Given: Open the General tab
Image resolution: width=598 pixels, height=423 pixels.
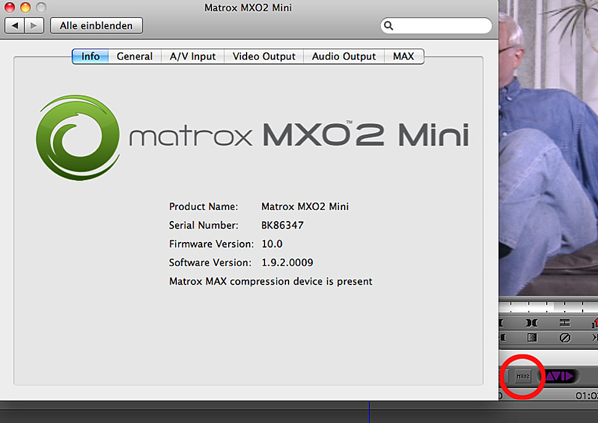Looking at the screenshot, I should 134,56.
